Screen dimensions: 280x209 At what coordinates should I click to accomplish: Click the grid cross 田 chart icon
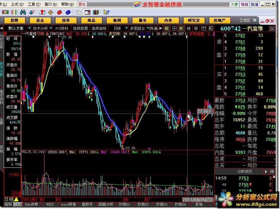[174, 28]
